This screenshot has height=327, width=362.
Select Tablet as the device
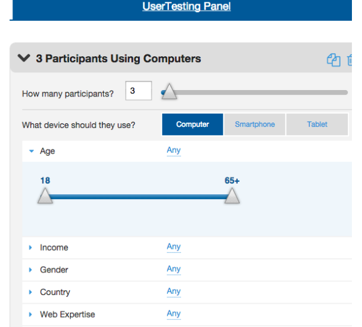coord(317,124)
